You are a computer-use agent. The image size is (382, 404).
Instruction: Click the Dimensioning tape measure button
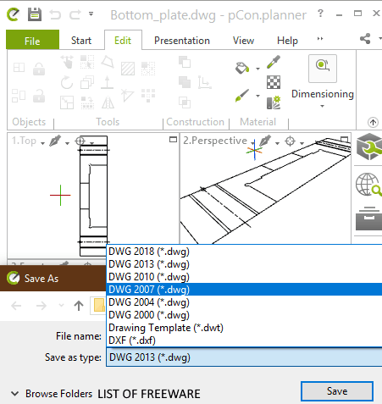tap(323, 69)
